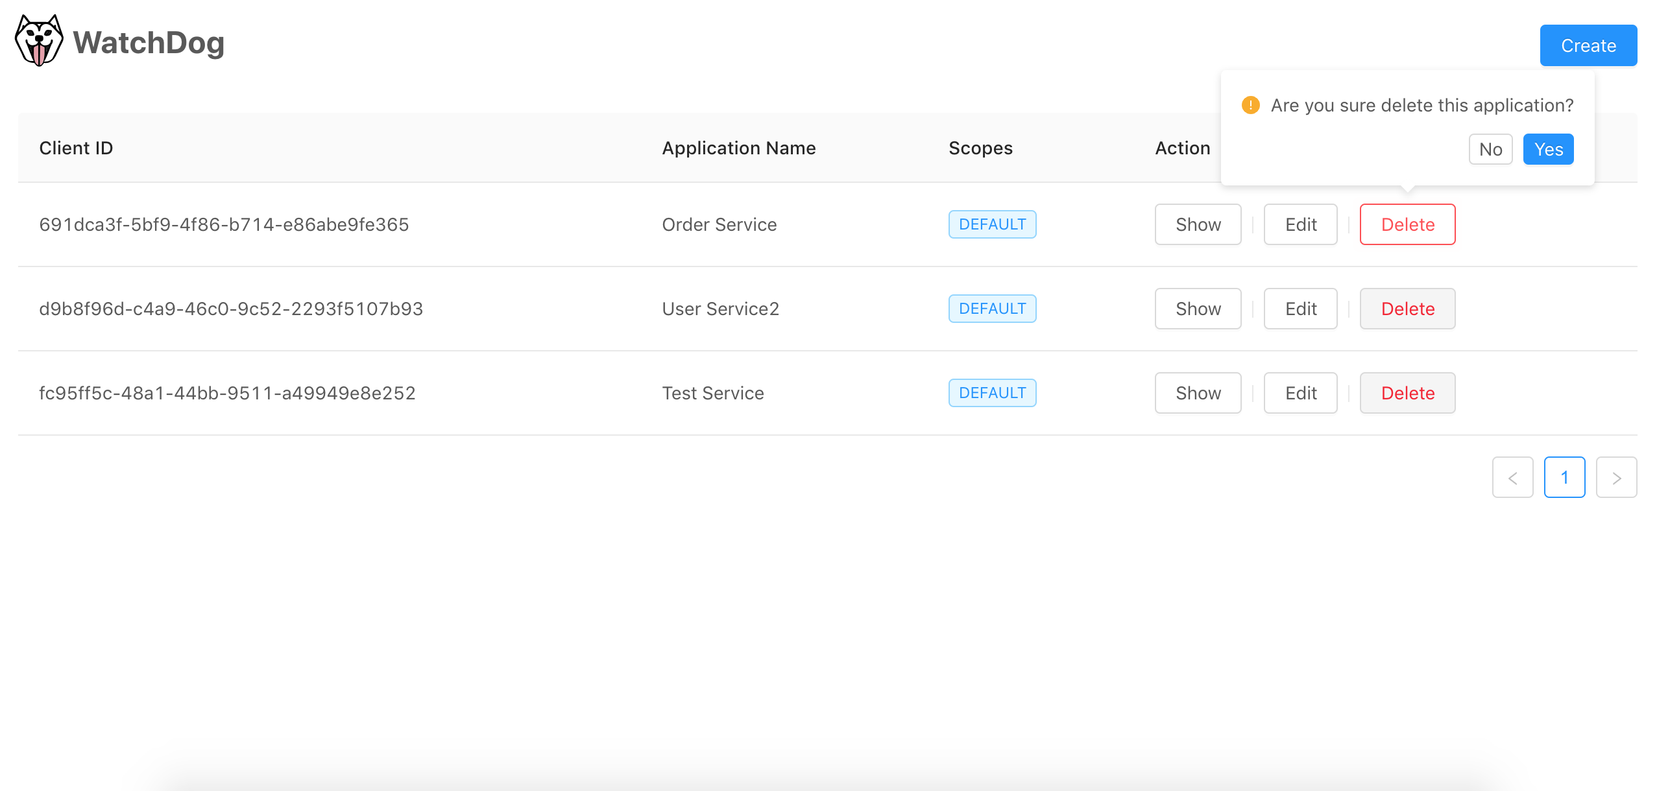The width and height of the screenshot is (1657, 791).
Task: Cancel deletion by clicking No
Action: tap(1490, 150)
